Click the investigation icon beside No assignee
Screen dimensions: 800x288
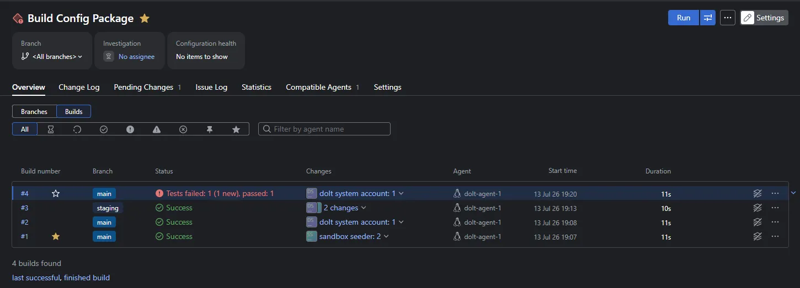point(109,57)
